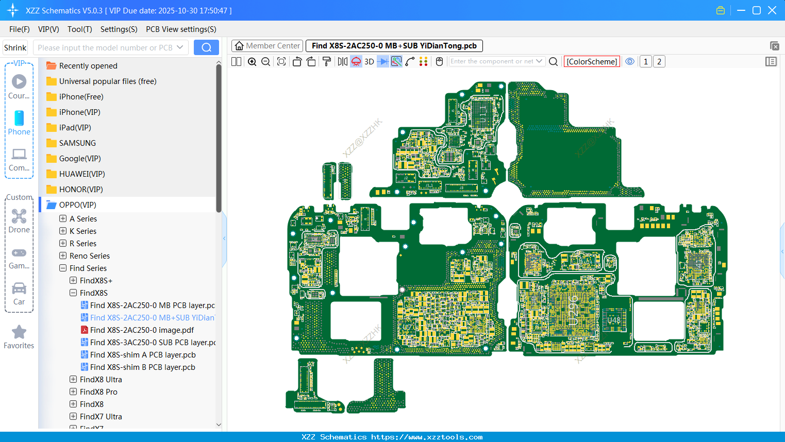Screen dimensions: 785x442
Task: Collapse the FindX8S folder
Action: coord(72,293)
